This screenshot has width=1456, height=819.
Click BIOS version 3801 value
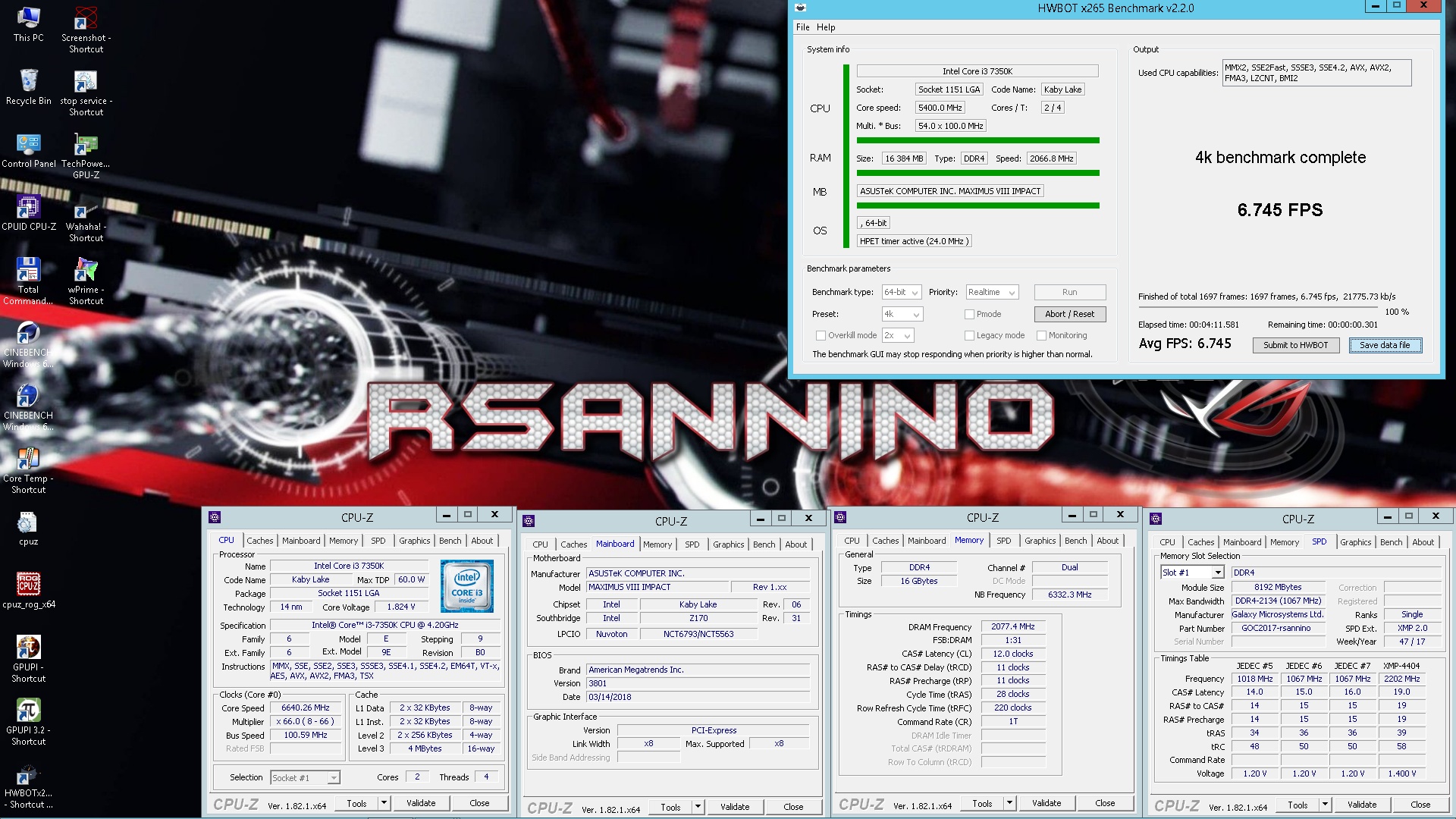pos(698,683)
